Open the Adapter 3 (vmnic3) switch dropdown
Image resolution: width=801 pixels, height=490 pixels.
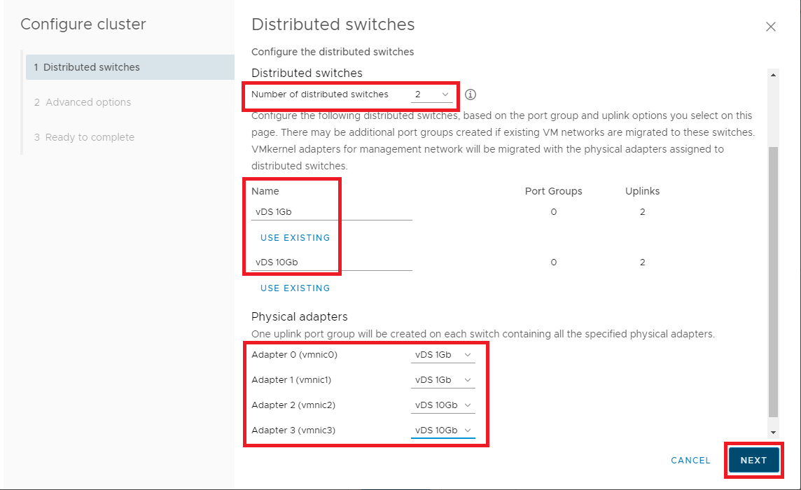pos(443,430)
